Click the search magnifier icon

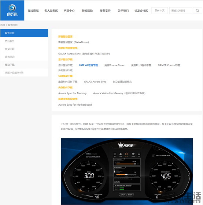click(198, 11)
